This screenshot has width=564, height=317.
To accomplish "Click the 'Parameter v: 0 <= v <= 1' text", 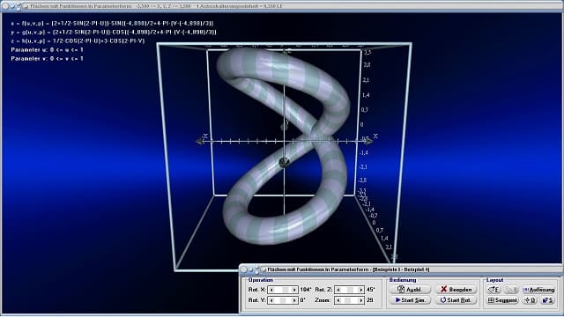I will pos(47,58).
